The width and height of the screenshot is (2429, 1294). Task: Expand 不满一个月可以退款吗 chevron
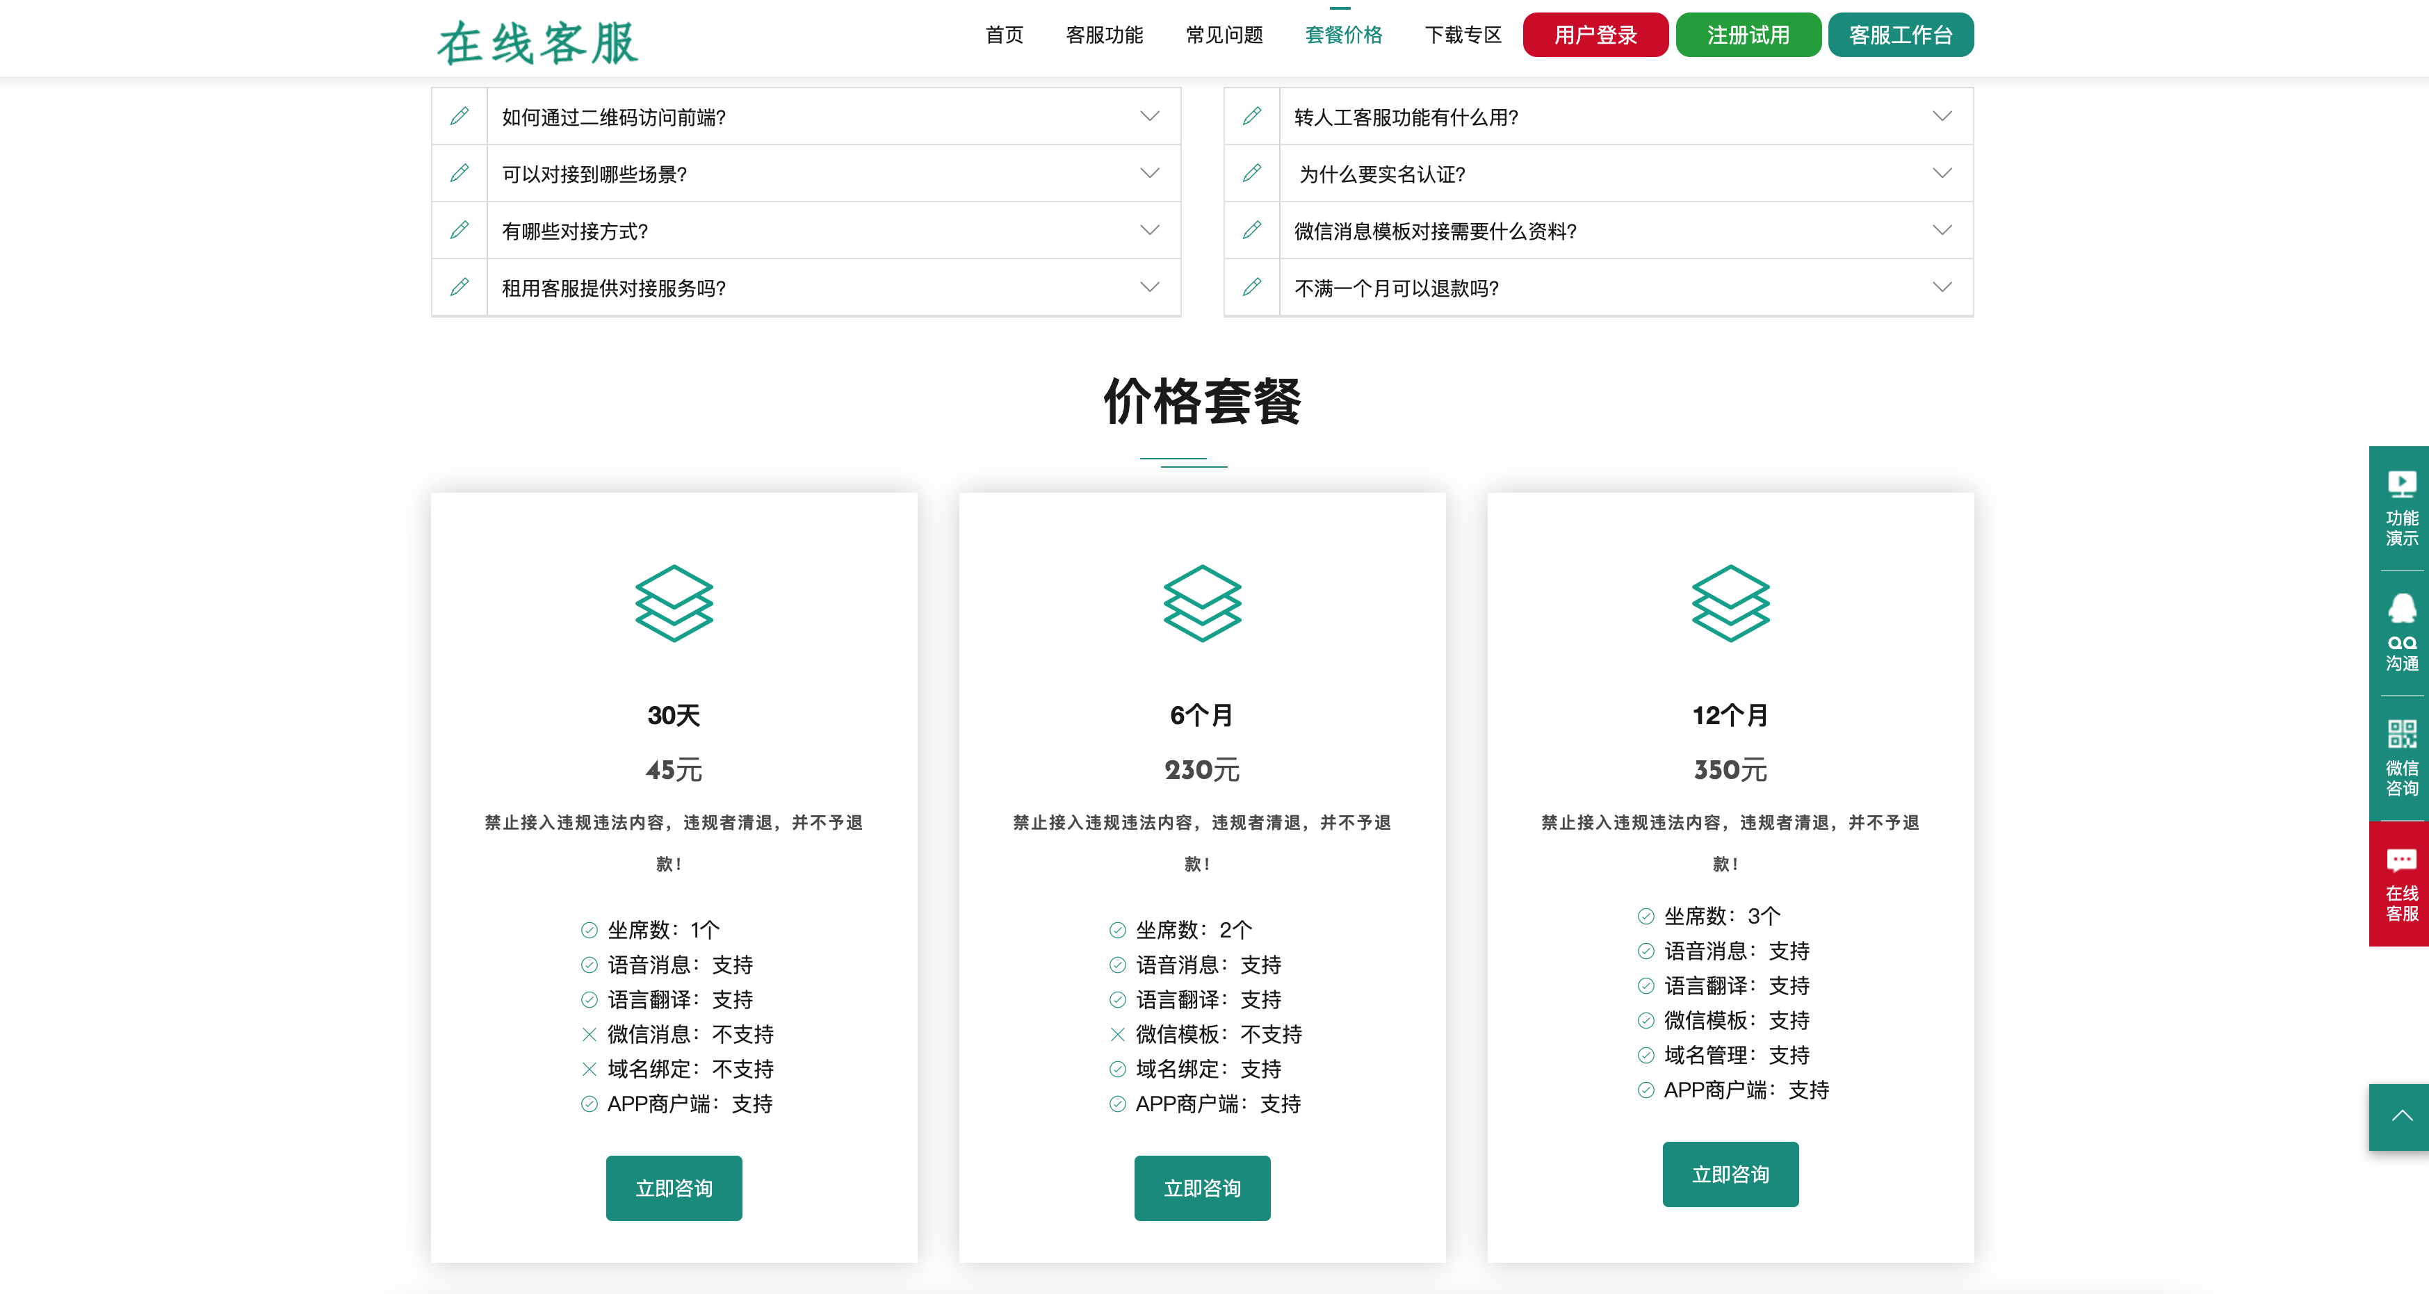tap(1942, 288)
